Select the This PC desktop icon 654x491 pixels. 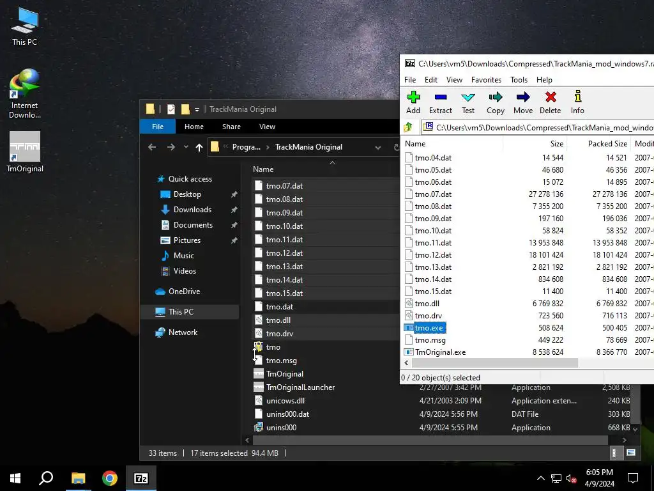tap(25, 26)
